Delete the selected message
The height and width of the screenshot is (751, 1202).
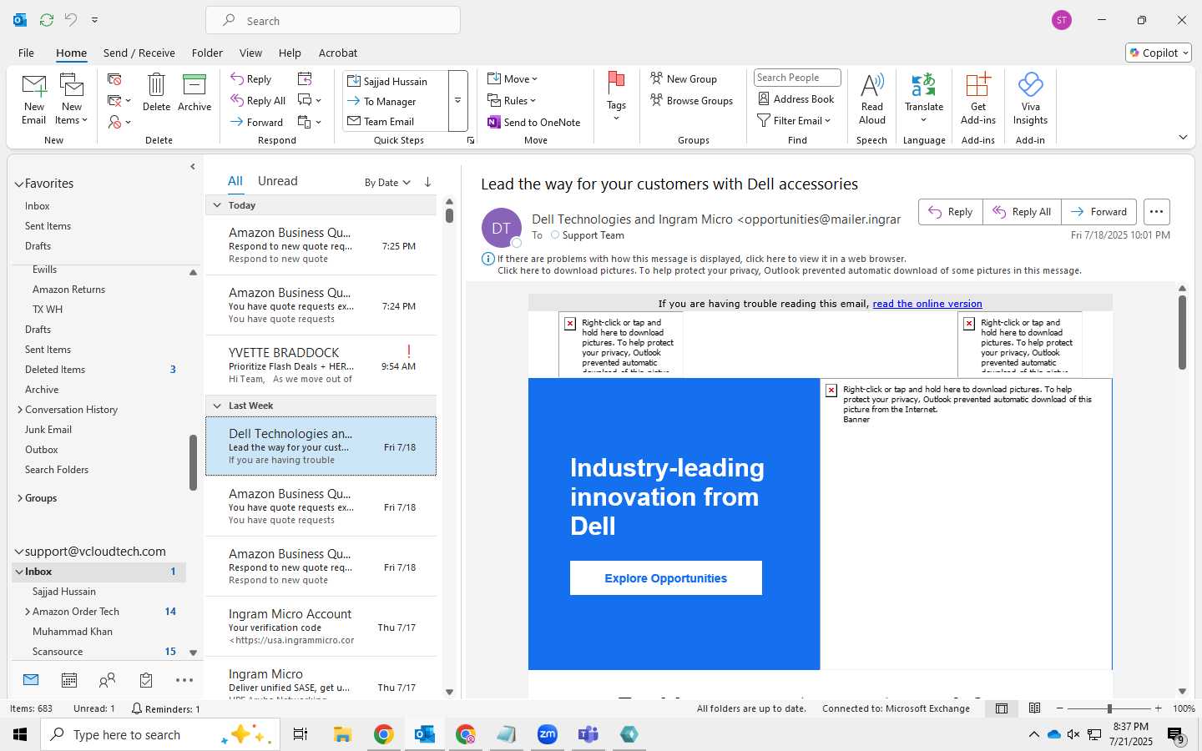pyautogui.click(x=156, y=92)
